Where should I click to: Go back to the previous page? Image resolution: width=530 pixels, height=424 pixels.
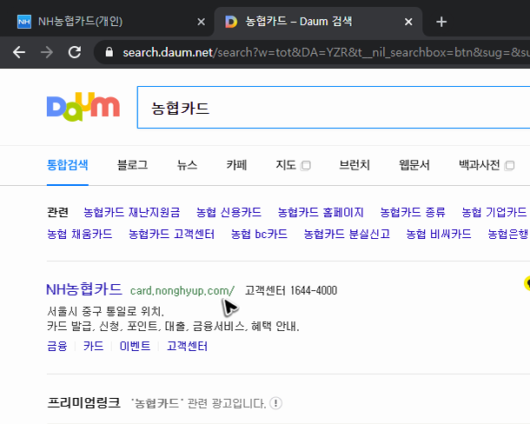pyautogui.click(x=19, y=52)
